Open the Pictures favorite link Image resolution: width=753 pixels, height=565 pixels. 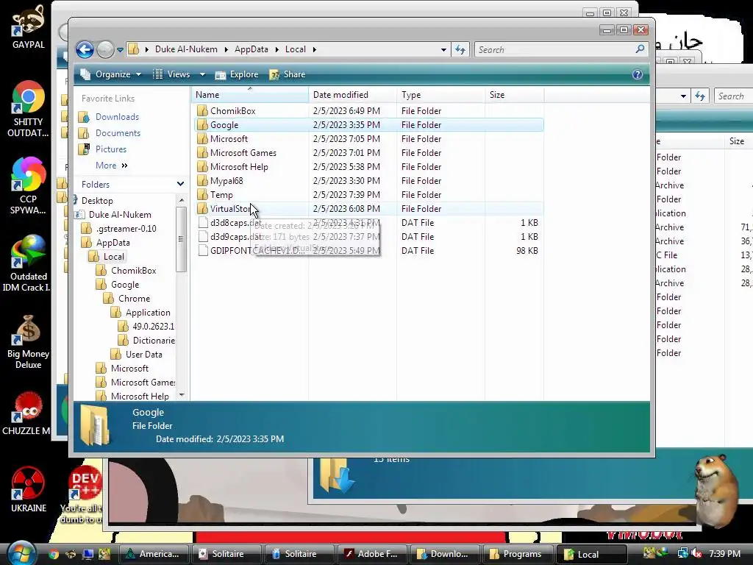(x=111, y=149)
